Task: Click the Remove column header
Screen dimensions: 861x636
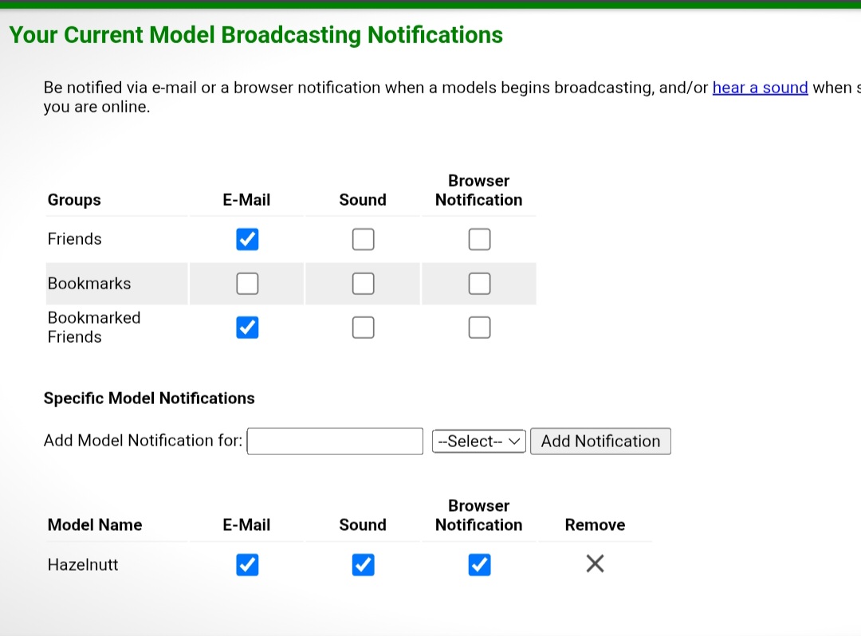Action: [x=595, y=525]
